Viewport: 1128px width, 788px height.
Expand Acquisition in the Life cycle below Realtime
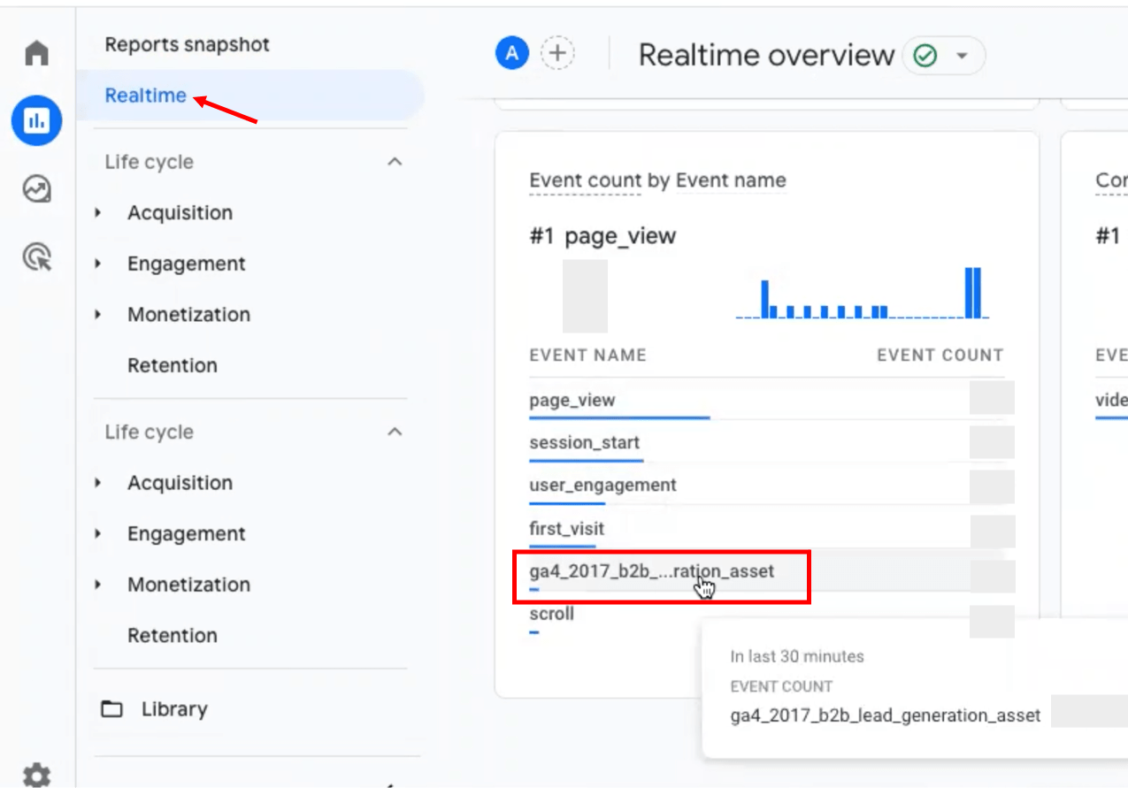[x=98, y=213]
